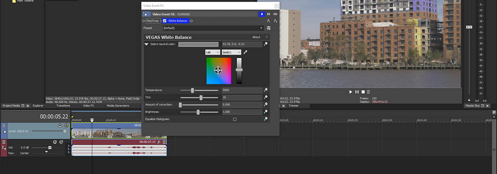497x174 pixels.
Task: Toggle mute on the video track
Action: [59, 126]
